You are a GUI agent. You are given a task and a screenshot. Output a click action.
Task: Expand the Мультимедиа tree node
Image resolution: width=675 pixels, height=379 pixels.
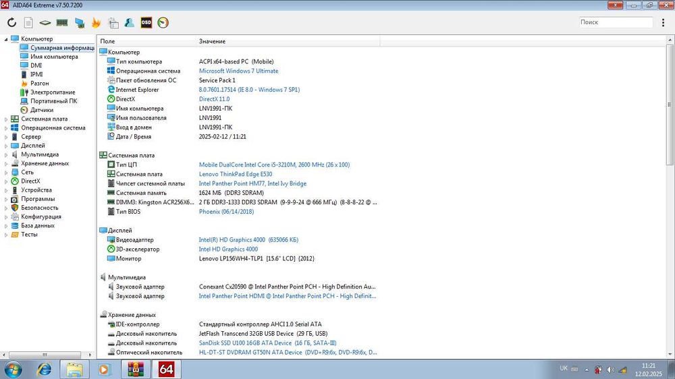6,155
